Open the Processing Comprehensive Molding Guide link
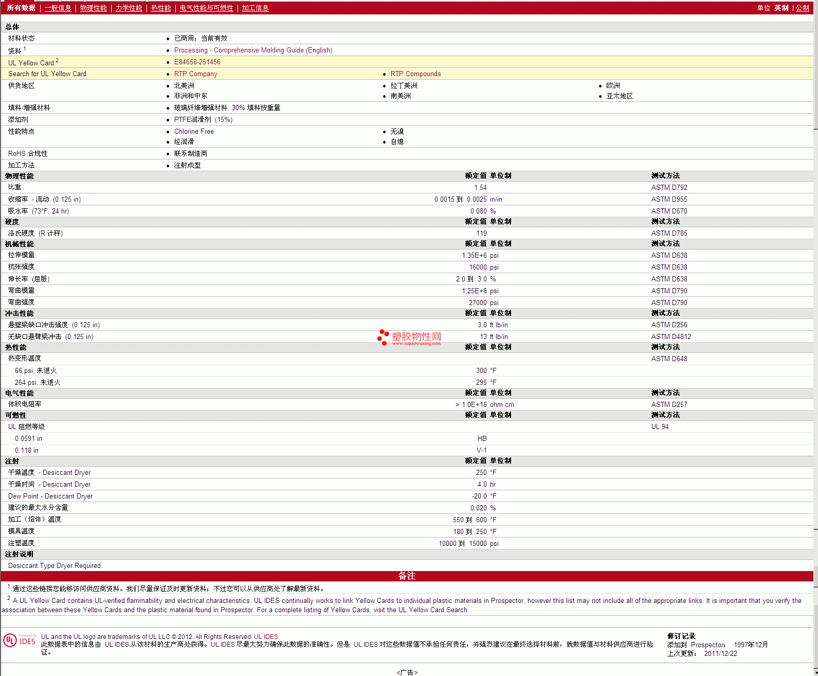Viewport: 818px width, 676px height. coord(253,50)
